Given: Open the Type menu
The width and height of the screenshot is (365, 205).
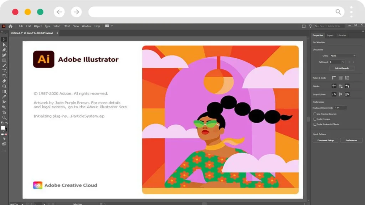Looking at the screenshot, I should tap(47, 26).
